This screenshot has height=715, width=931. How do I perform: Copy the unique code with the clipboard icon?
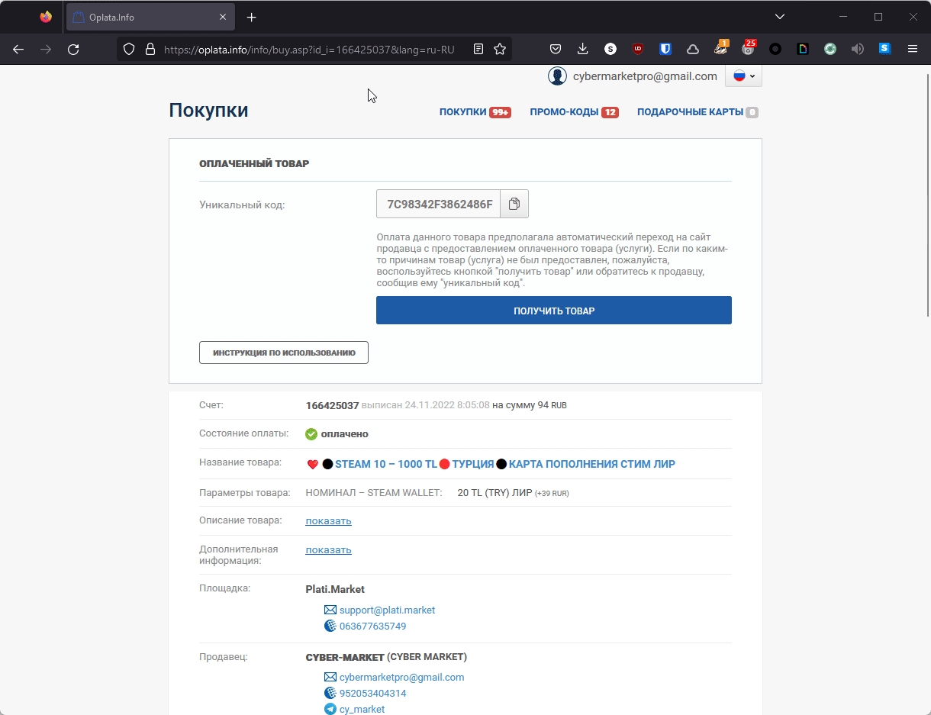(514, 204)
